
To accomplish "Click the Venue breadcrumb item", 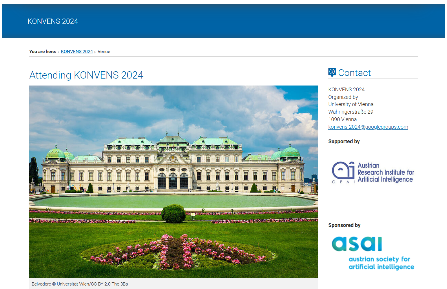I will 104,52.
